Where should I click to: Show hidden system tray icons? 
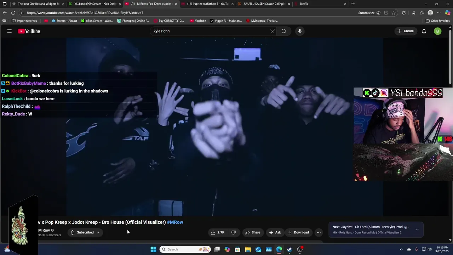401,249
